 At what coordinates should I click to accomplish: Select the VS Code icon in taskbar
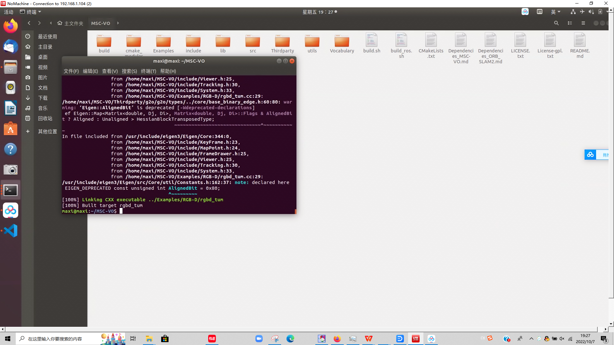(11, 230)
